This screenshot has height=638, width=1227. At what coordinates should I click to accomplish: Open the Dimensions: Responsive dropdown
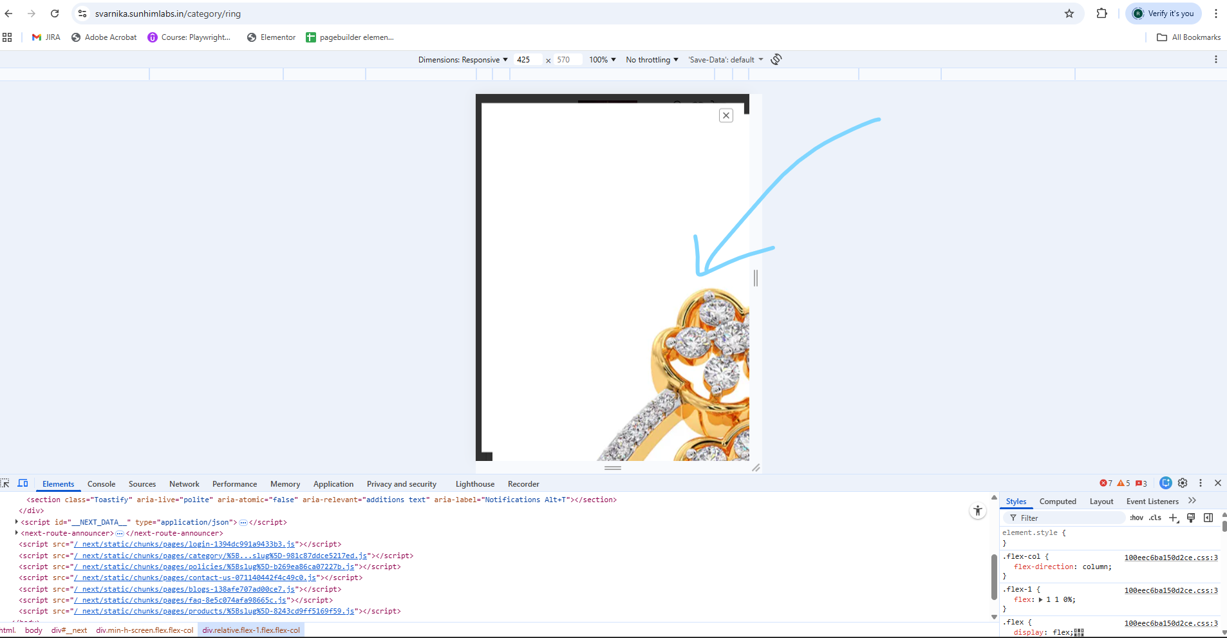(463, 60)
